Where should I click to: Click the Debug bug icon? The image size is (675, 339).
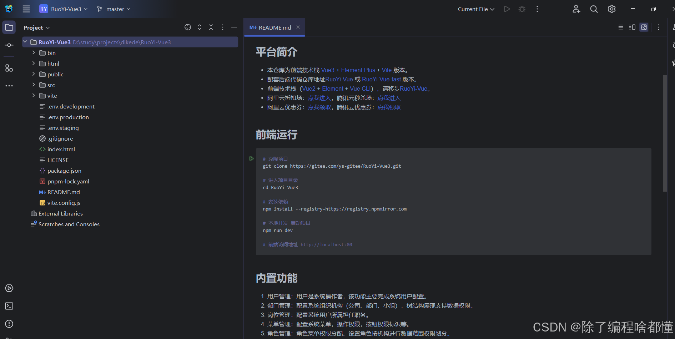click(x=522, y=9)
